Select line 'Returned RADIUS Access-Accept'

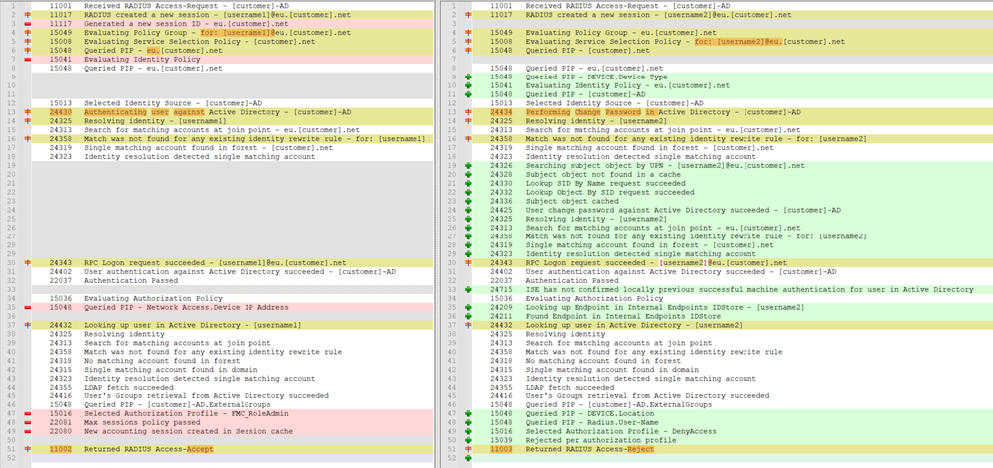(232, 449)
